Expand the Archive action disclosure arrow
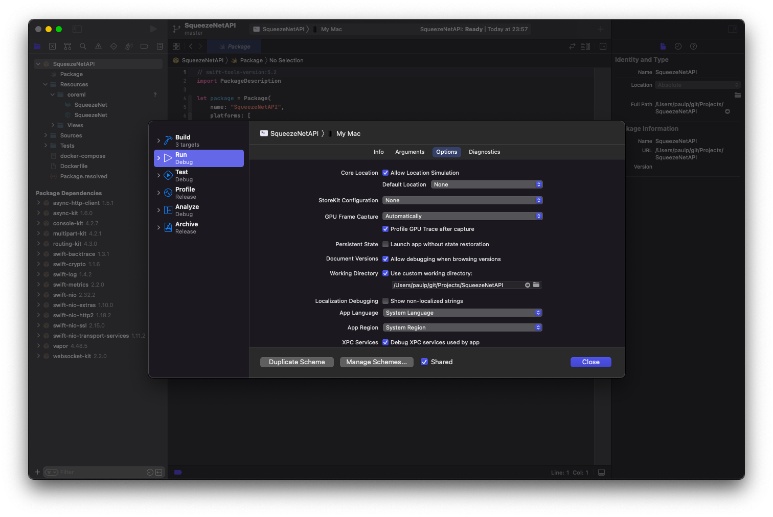The image size is (773, 517). click(x=158, y=227)
